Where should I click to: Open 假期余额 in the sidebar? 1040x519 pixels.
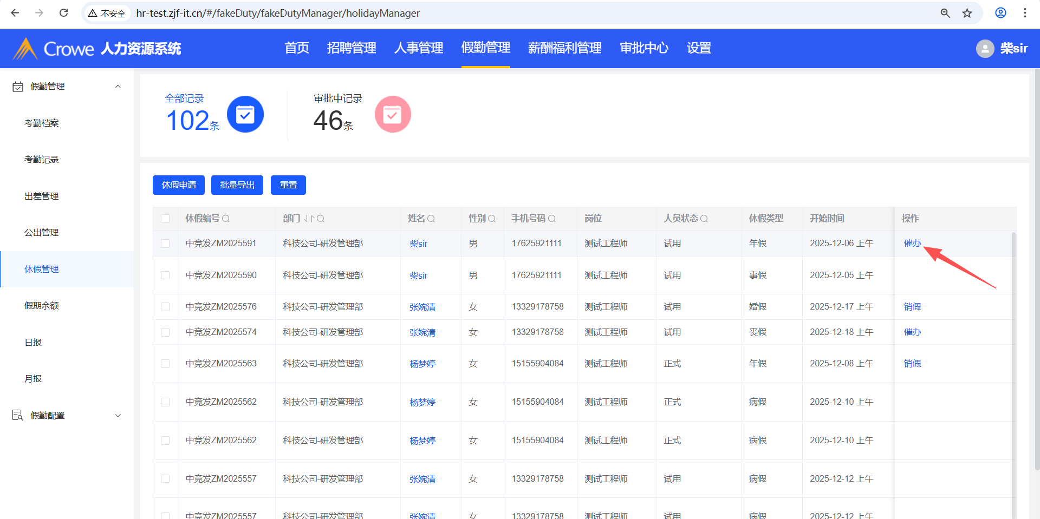pyautogui.click(x=42, y=306)
